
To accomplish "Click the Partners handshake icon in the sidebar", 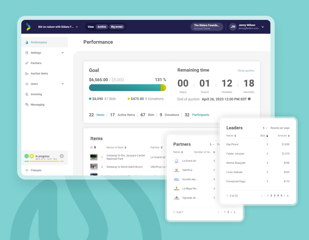I will click(26, 63).
